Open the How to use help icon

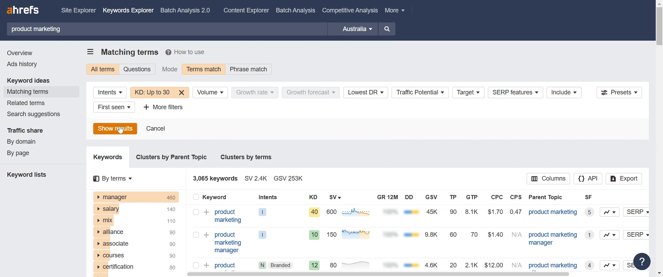(168, 52)
